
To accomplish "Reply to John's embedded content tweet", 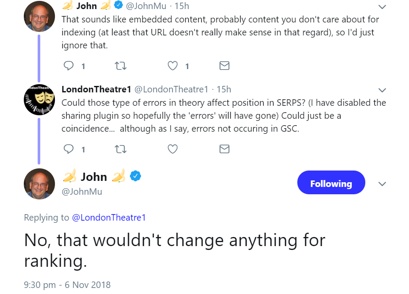I will pos(69,66).
